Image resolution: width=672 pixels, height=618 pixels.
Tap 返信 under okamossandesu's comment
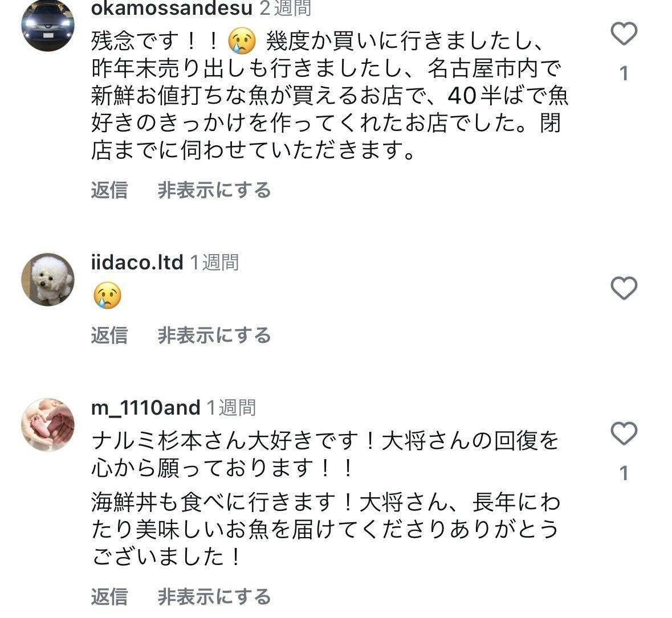pyautogui.click(x=109, y=190)
